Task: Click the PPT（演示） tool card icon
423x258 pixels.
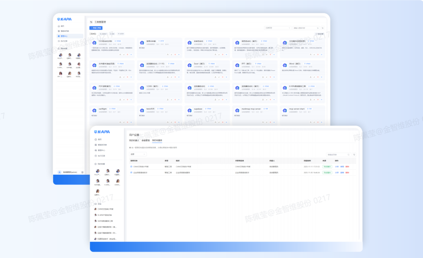Action: (x=237, y=65)
